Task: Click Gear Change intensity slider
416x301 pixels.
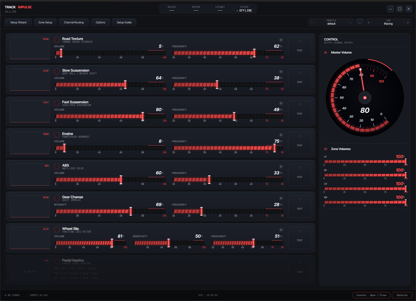Action: [110, 211]
